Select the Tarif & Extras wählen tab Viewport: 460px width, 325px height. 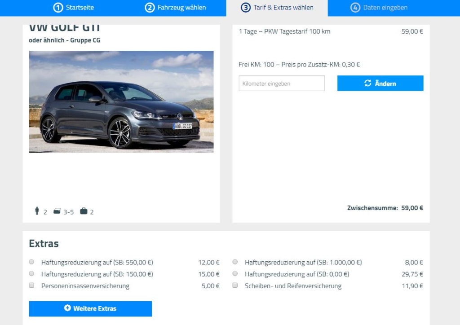(x=277, y=8)
